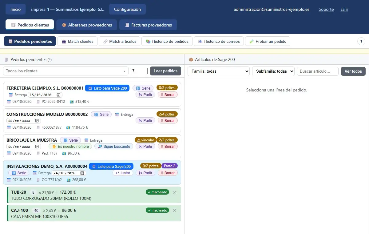
Task: Click Listo para Sage 200 on FERRETERIA EJEMPLO
Action: (107, 88)
